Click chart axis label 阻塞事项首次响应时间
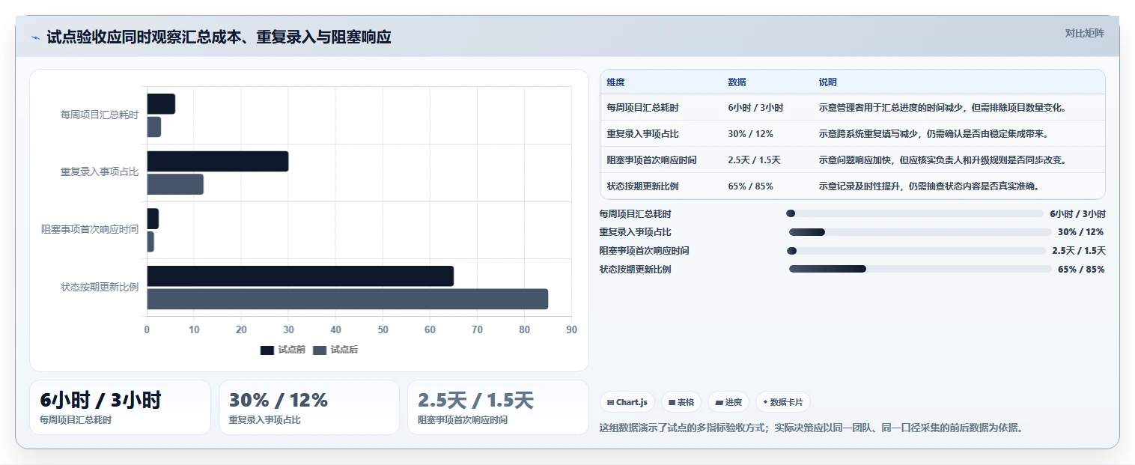The height and width of the screenshot is (465, 1135). tap(90, 229)
